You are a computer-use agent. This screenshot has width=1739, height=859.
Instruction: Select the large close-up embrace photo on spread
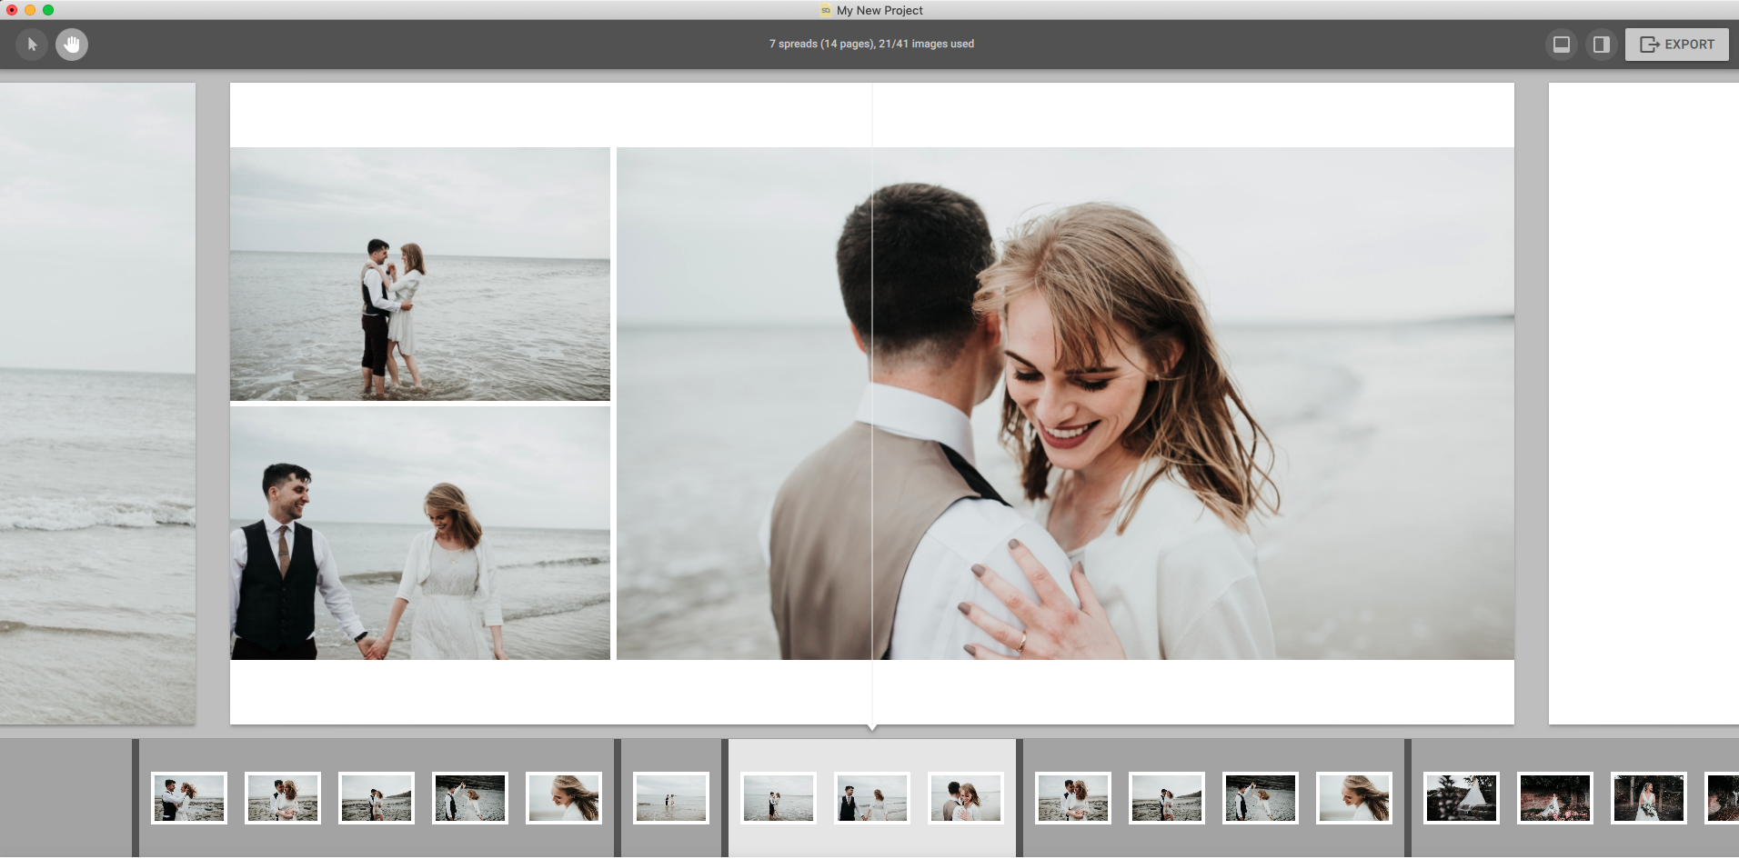1065,404
